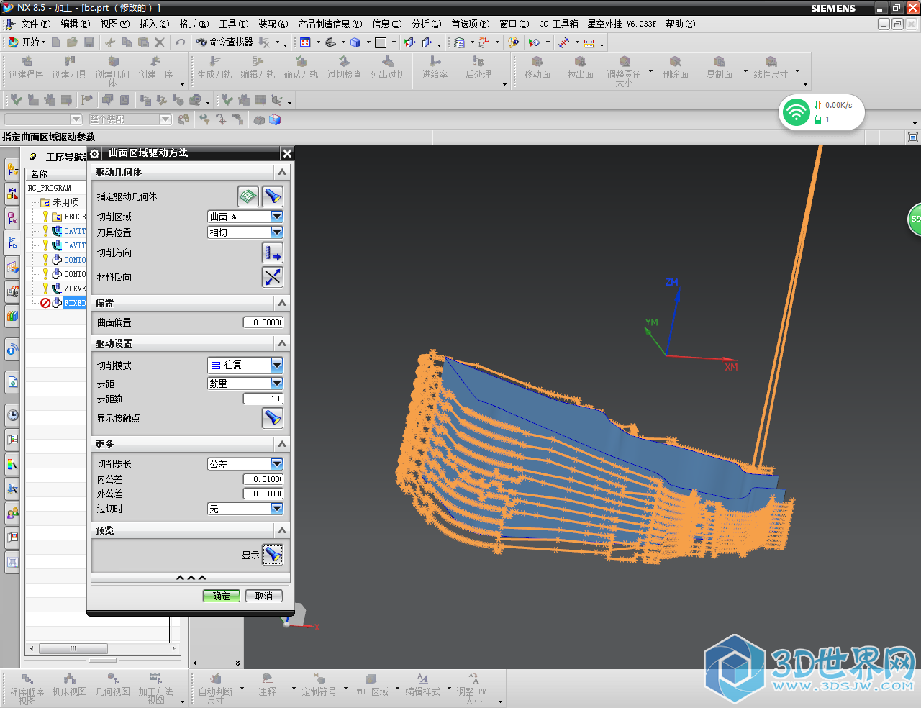Image resolution: width=921 pixels, height=708 pixels.
Task: Click the 后处理 toolbar icon
Action: coord(478,68)
